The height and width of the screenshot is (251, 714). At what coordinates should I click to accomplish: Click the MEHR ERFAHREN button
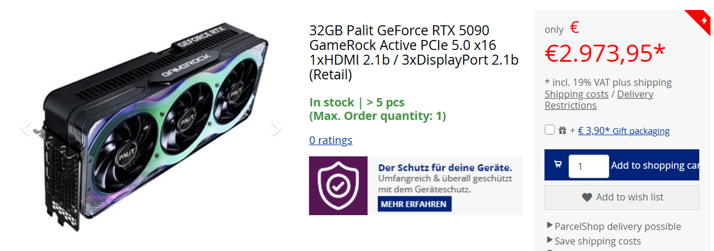point(413,204)
